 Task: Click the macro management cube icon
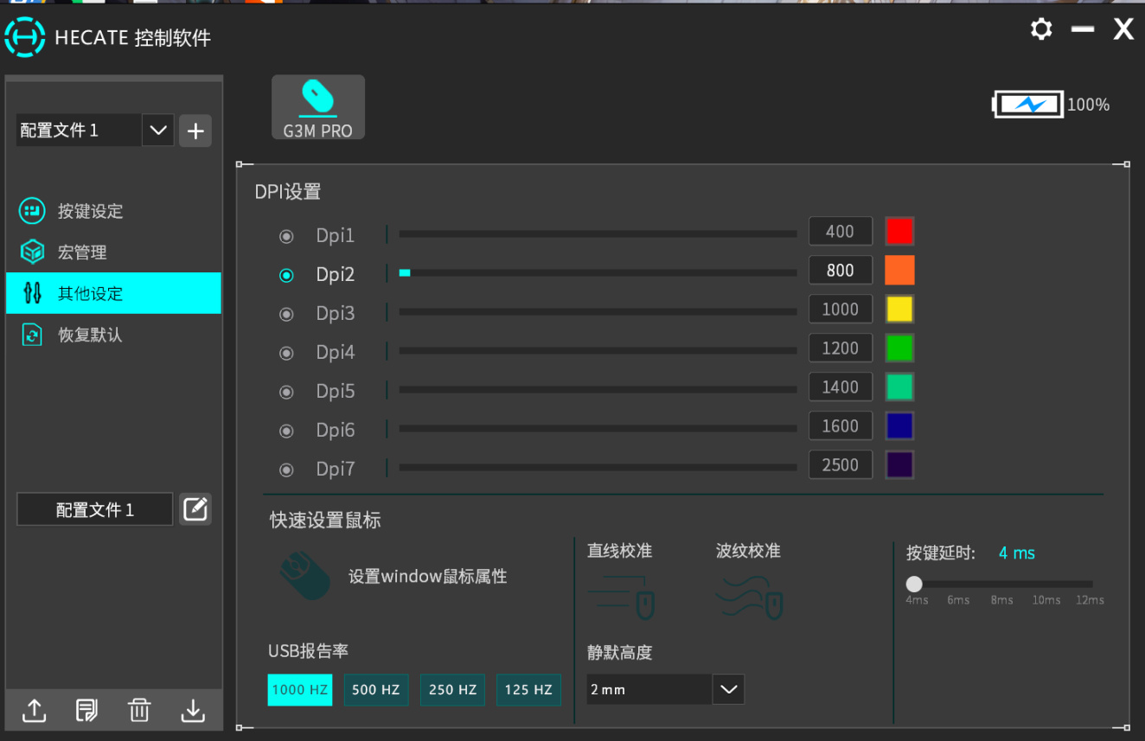click(x=32, y=252)
